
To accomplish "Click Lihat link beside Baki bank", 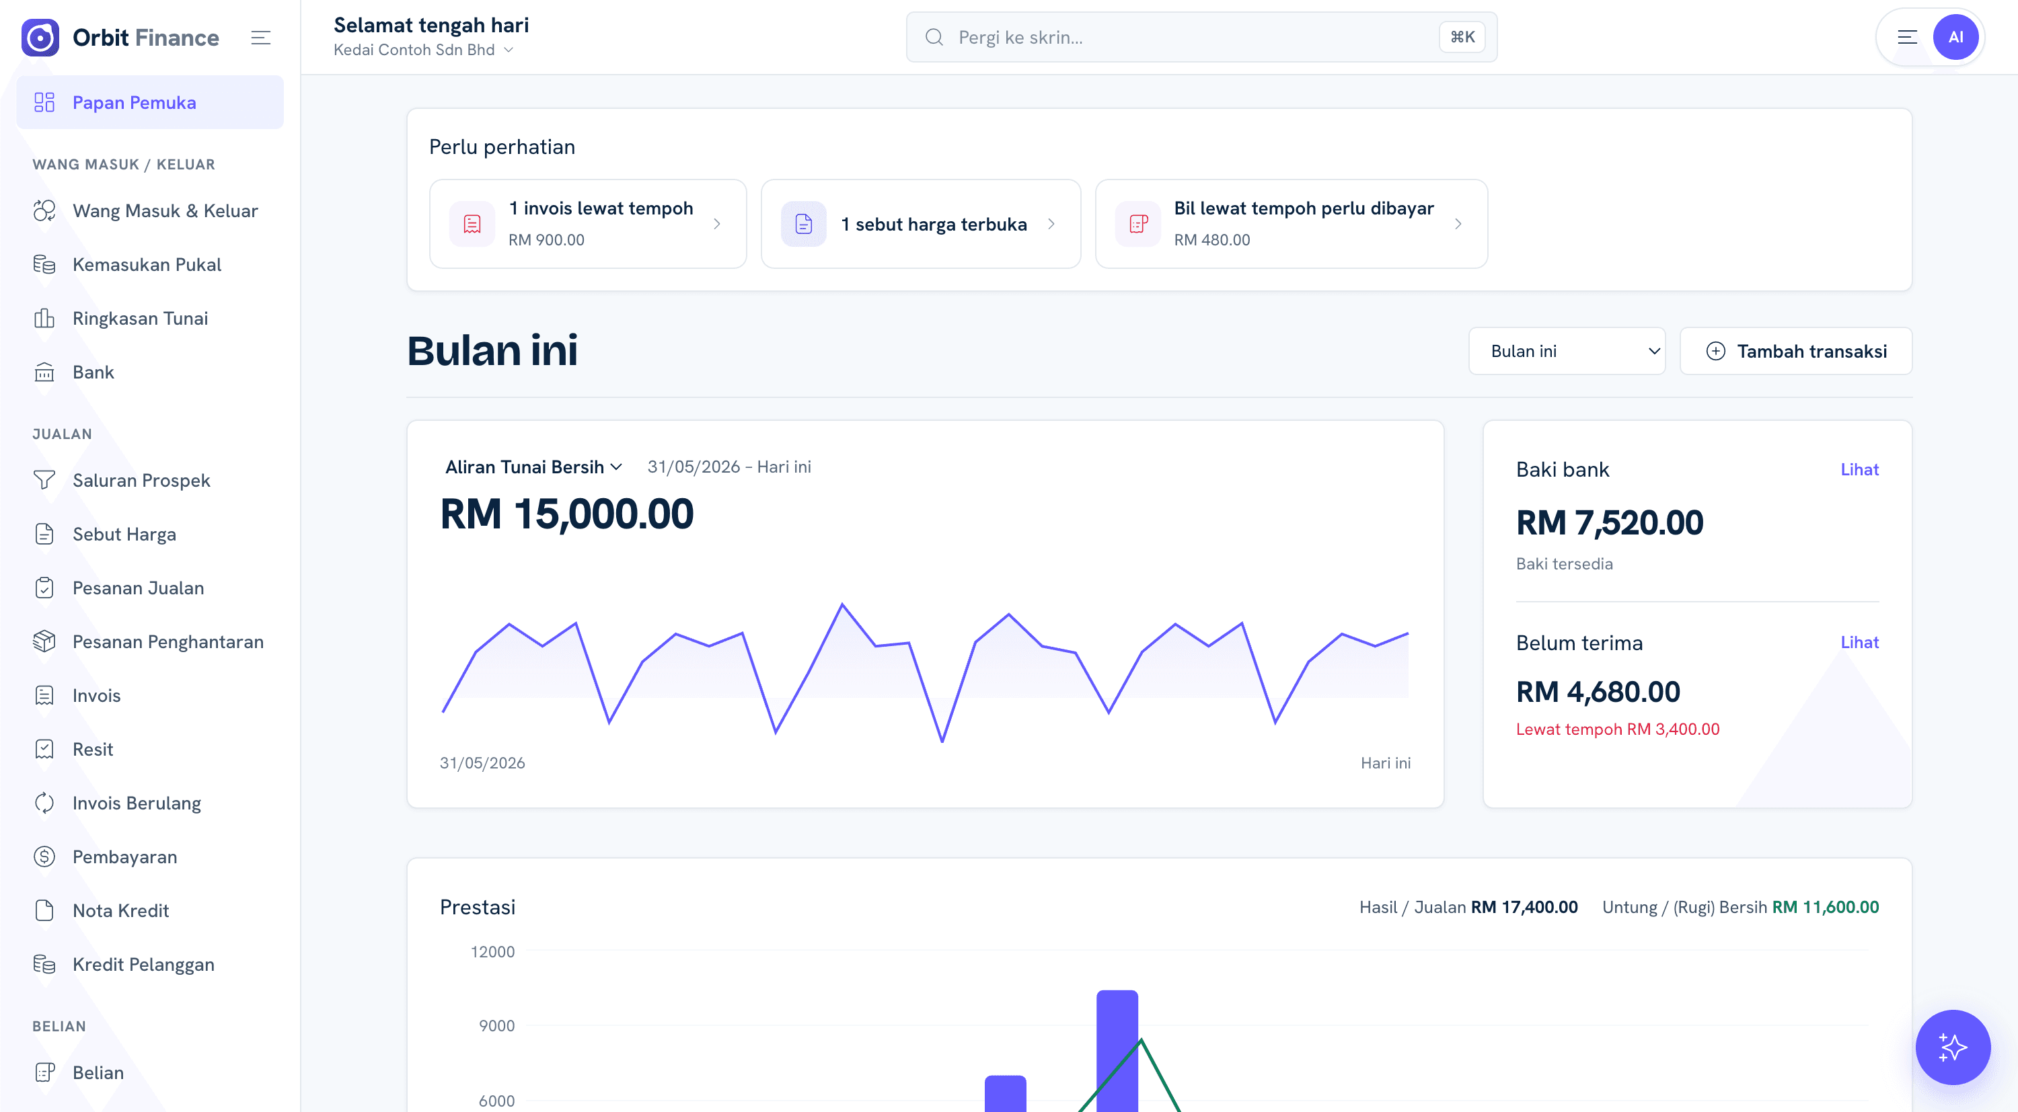I will 1859,470.
